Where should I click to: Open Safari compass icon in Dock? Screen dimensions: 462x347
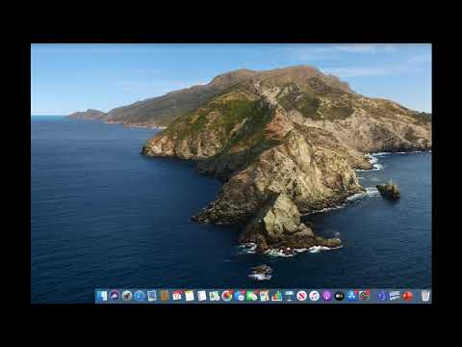(x=140, y=296)
